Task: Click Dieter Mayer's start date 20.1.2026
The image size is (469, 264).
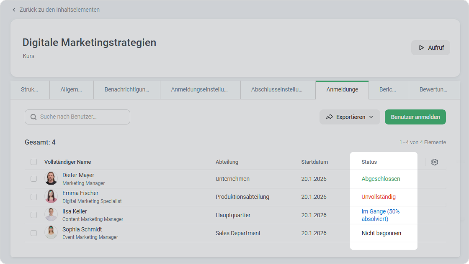Action: (x=314, y=179)
